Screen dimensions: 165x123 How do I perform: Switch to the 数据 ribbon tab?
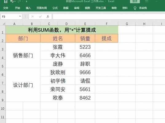(x=66, y=8)
